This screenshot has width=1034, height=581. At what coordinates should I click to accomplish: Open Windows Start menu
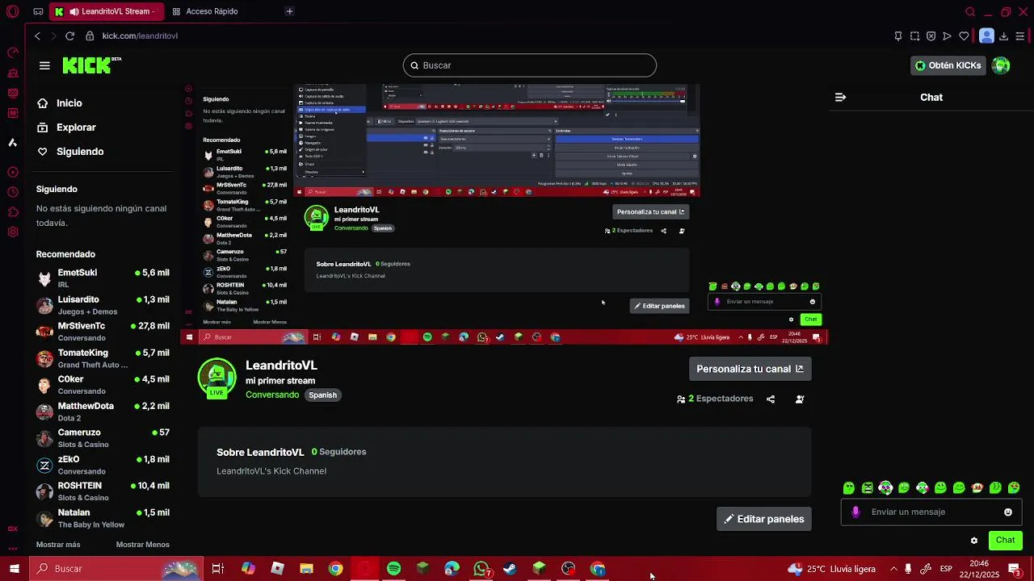coord(14,569)
